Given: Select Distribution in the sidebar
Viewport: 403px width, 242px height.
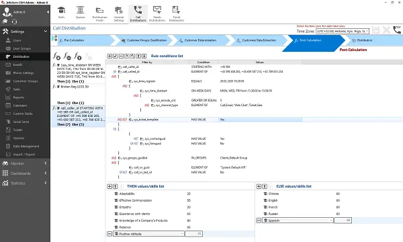Looking at the screenshot, I should click(x=25, y=56).
